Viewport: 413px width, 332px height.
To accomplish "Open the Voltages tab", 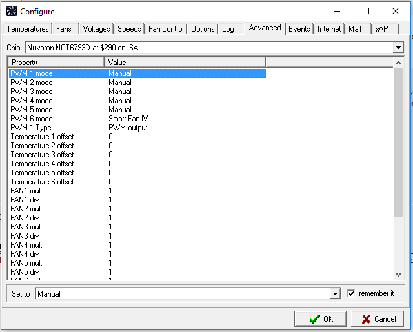I will click(x=96, y=29).
